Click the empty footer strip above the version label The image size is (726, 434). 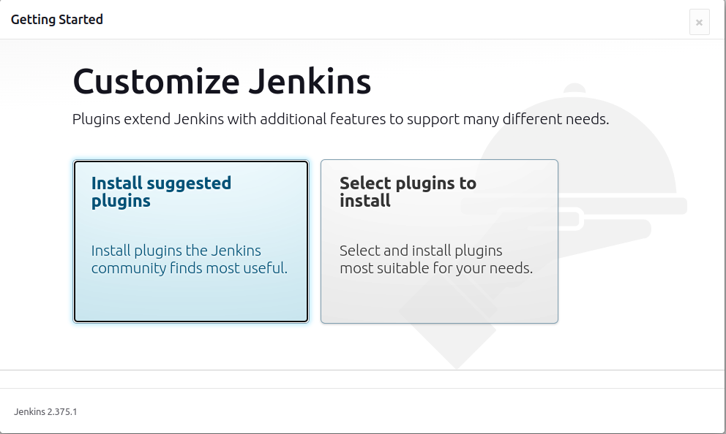pos(363,379)
